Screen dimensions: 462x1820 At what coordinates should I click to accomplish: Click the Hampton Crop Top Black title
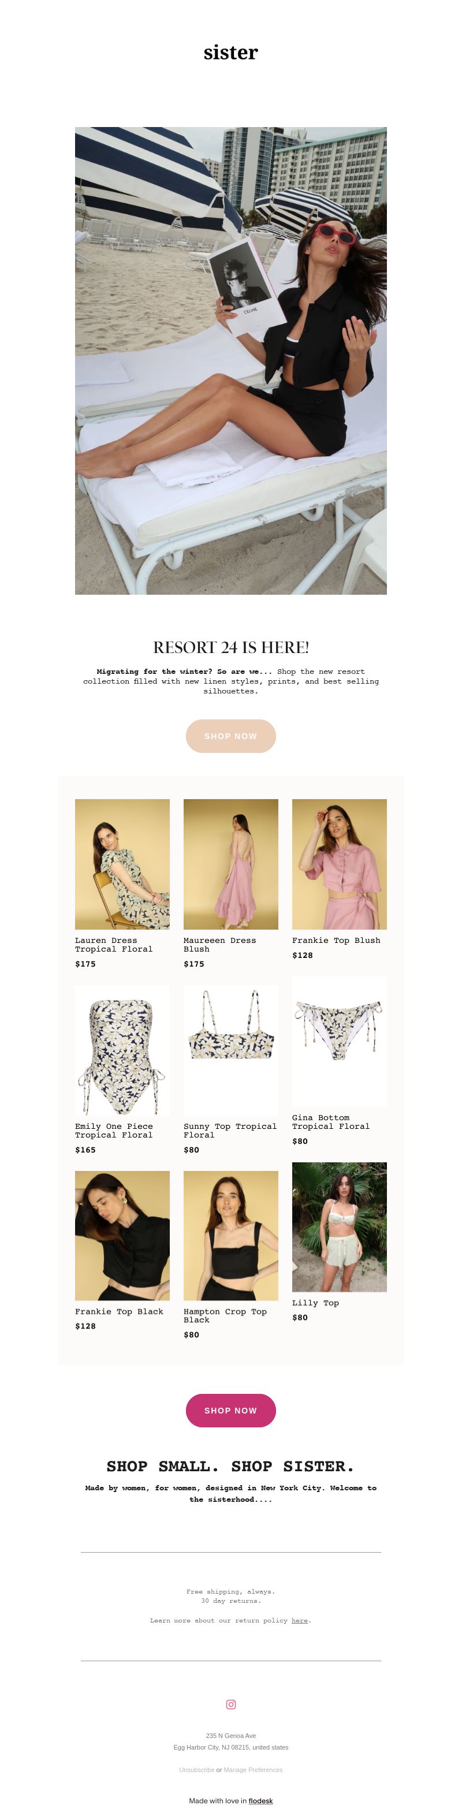[225, 1315]
